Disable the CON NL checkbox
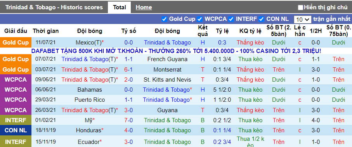 click(x=261, y=19)
